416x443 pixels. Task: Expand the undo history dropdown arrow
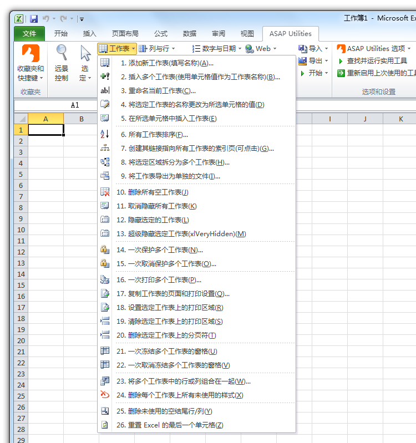coord(54,19)
